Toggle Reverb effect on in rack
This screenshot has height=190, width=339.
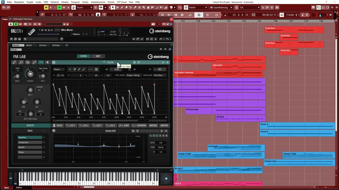click(44, 147)
